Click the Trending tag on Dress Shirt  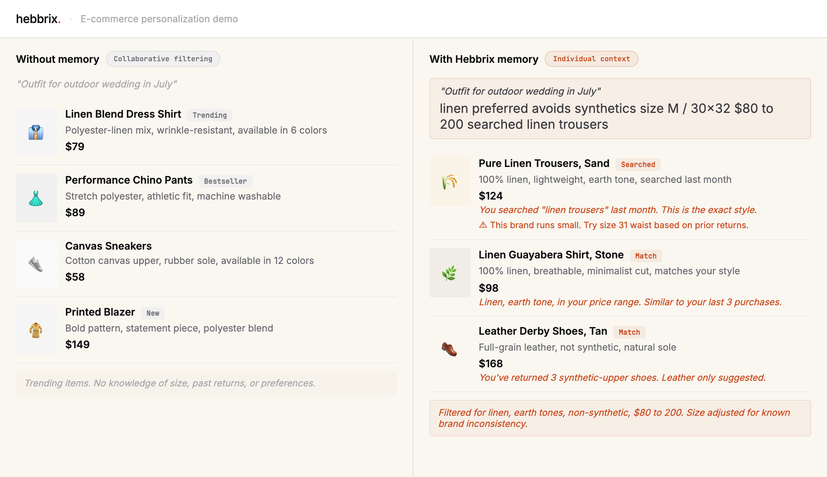pyautogui.click(x=210, y=115)
